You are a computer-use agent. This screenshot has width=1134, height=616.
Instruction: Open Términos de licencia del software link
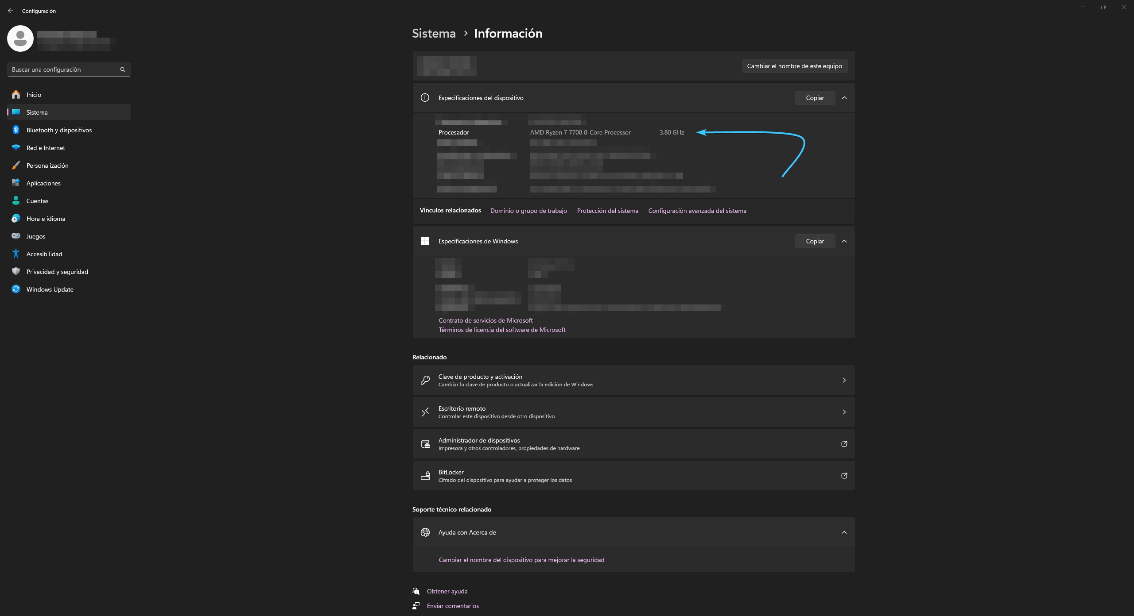pos(502,330)
